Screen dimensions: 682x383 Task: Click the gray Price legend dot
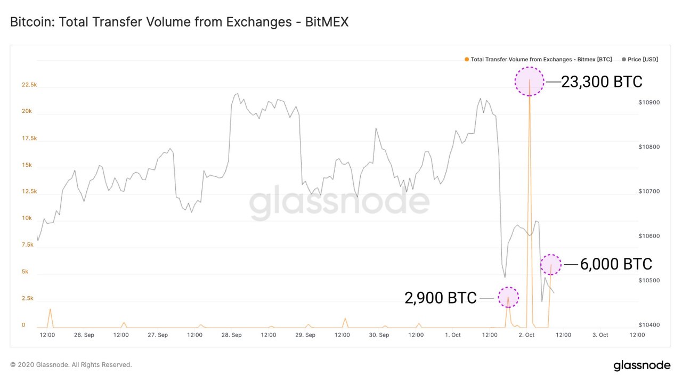coord(624,59)
